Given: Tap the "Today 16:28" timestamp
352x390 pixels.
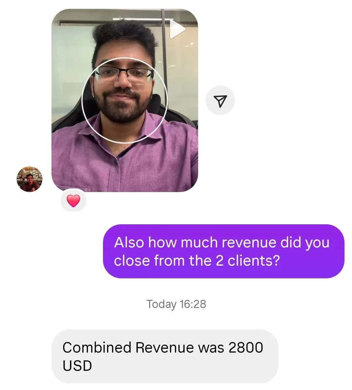Looking at the screenshot, I should tap(176, 304).
